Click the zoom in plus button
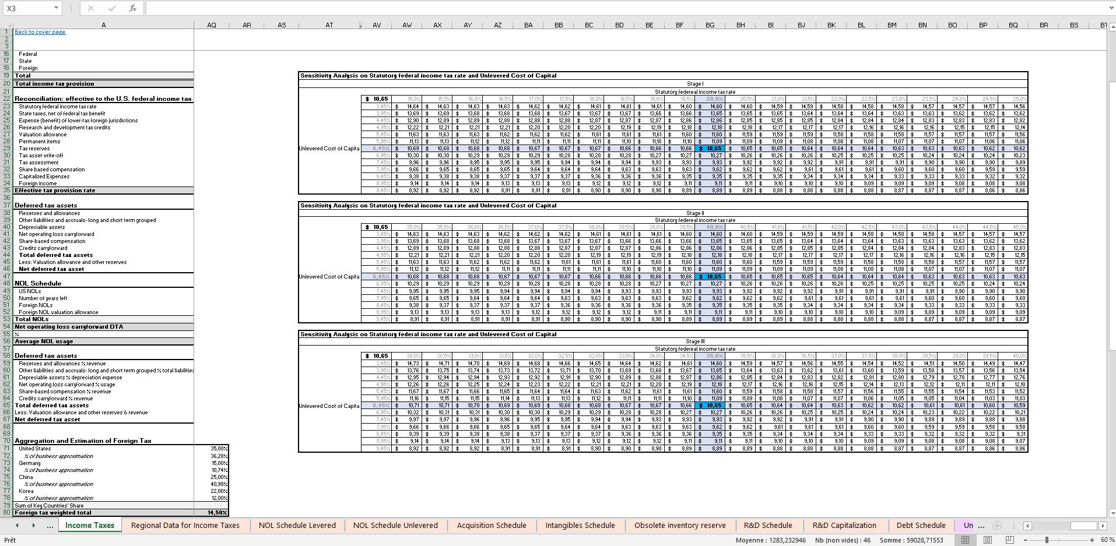 click(x=1092, y=540)
